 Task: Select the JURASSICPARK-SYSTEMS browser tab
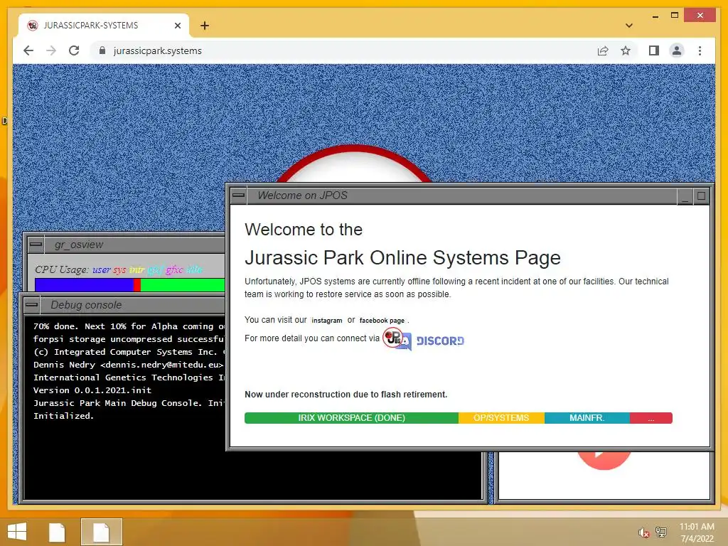[x=104, y=26]
